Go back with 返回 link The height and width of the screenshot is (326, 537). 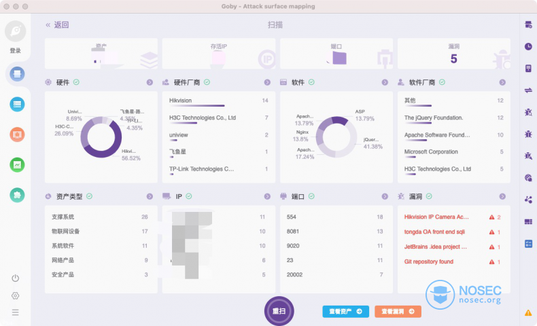coord(58,24)
